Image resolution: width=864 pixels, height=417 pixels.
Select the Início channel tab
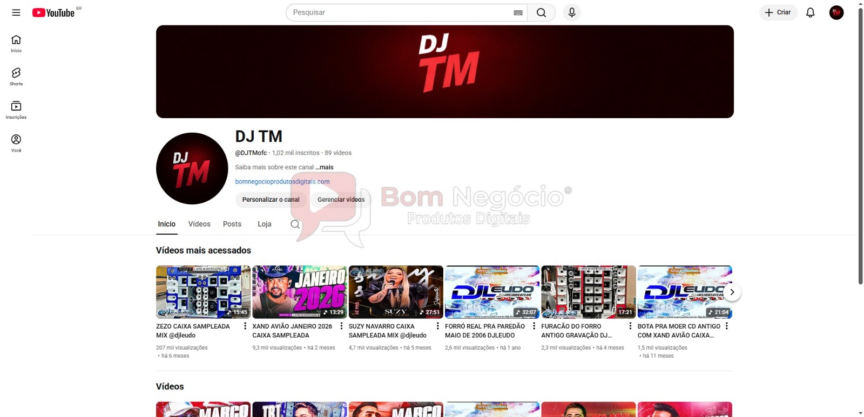pyautogui.click(x=167, y=224)
